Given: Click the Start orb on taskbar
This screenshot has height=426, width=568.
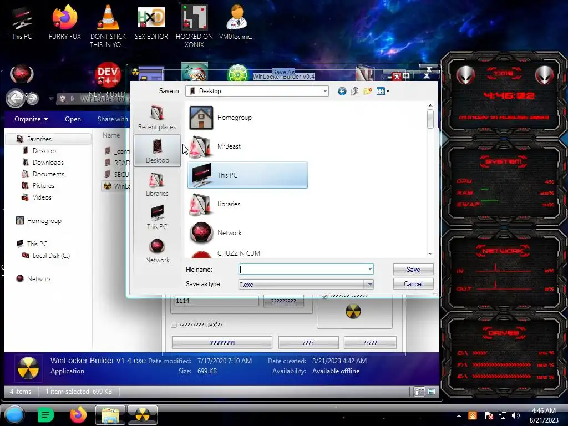Looking at the screenshot, I should [x=14, y=415].
